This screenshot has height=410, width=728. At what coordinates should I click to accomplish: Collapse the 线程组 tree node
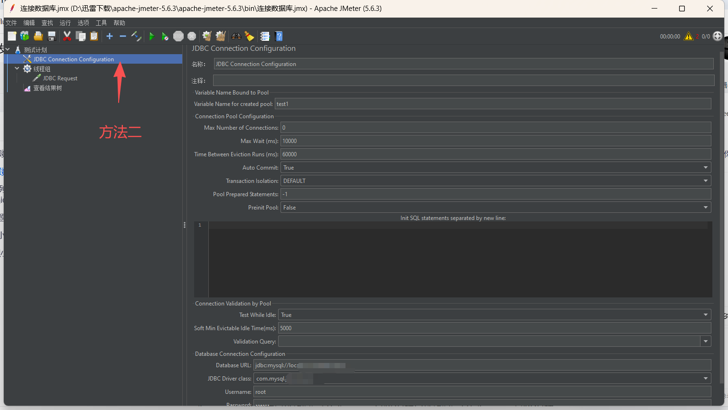pos(17,68)
